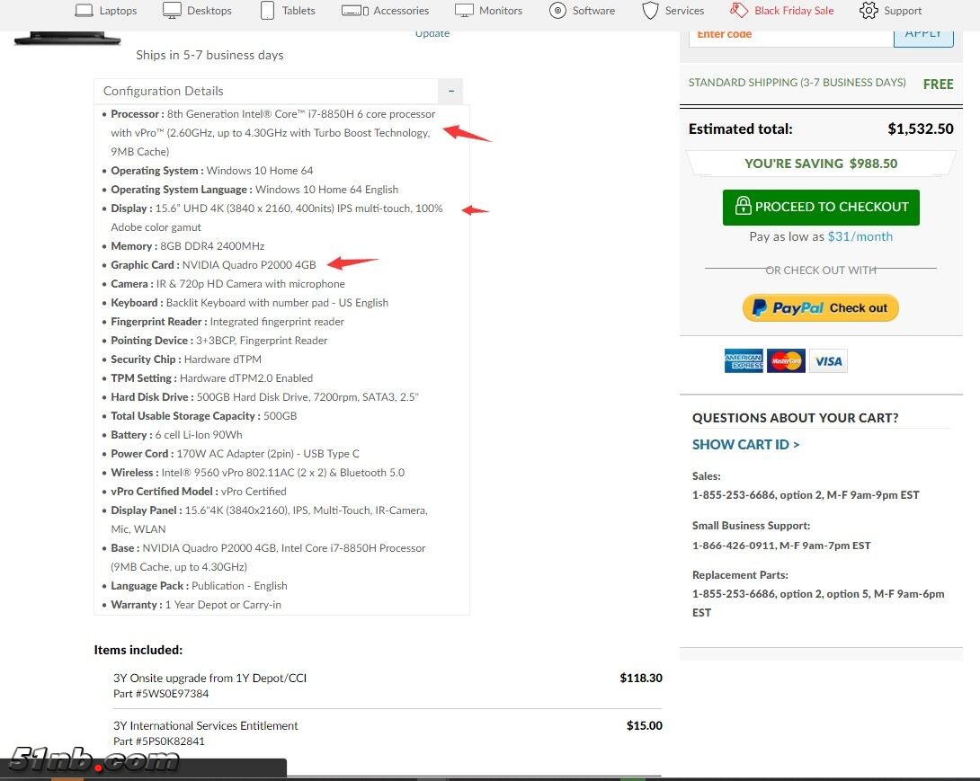Click the Update link near quantity
Image resolution: width=980 pixels, height=781 pixels.
[x=432, y=34]
